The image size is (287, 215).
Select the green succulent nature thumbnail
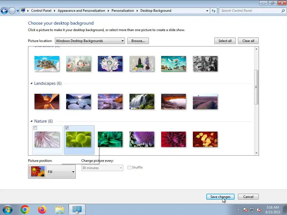tap(78, 139)
